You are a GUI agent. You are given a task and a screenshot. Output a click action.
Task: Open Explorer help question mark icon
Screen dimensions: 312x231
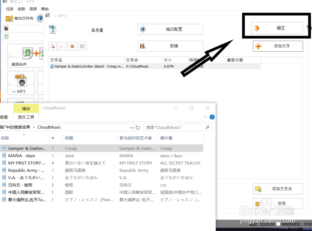(212, 117)
